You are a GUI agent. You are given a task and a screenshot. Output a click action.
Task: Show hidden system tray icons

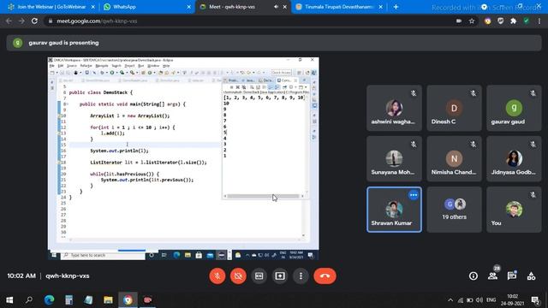point(450,300)
